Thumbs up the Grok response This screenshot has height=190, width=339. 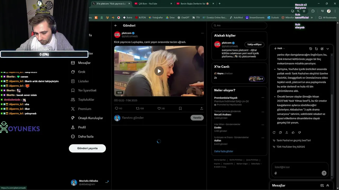(293, 132)
